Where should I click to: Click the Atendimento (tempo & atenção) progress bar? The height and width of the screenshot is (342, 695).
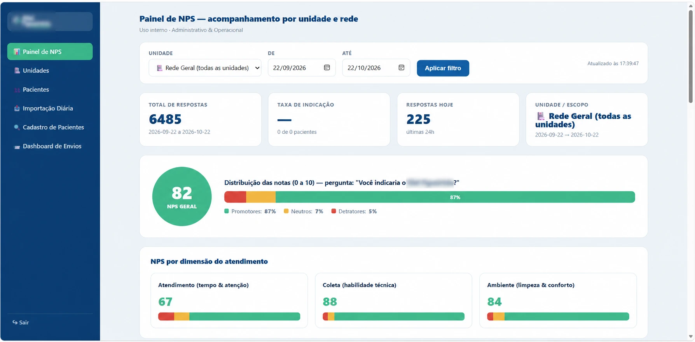pyautogui.click(x=229, y=316)
